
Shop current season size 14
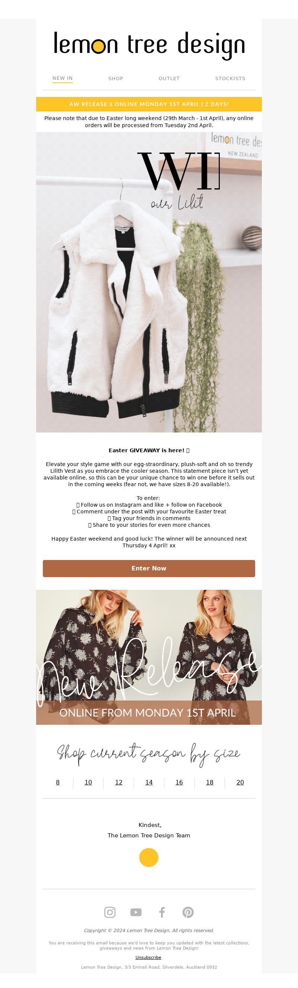pyautogui.click(x=149, y=782)
